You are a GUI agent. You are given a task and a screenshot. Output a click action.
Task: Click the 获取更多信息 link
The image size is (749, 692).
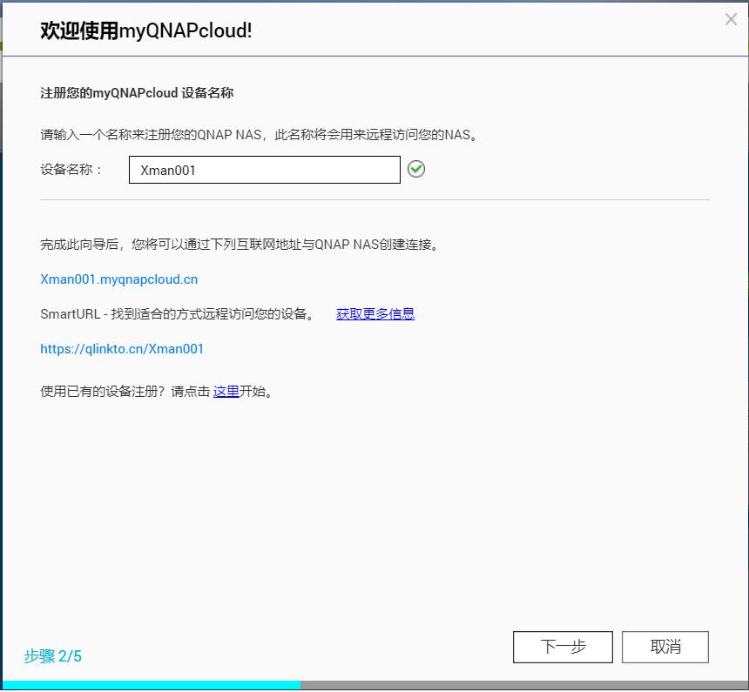pos(374,314)
